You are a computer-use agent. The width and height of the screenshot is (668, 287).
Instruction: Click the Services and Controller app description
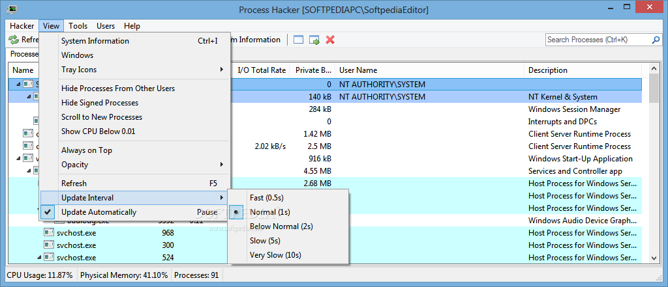point(575,171)
